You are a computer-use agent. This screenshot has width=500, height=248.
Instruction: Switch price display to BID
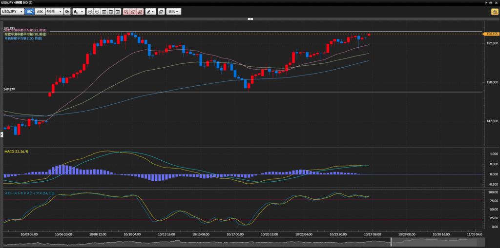point(29,11)
